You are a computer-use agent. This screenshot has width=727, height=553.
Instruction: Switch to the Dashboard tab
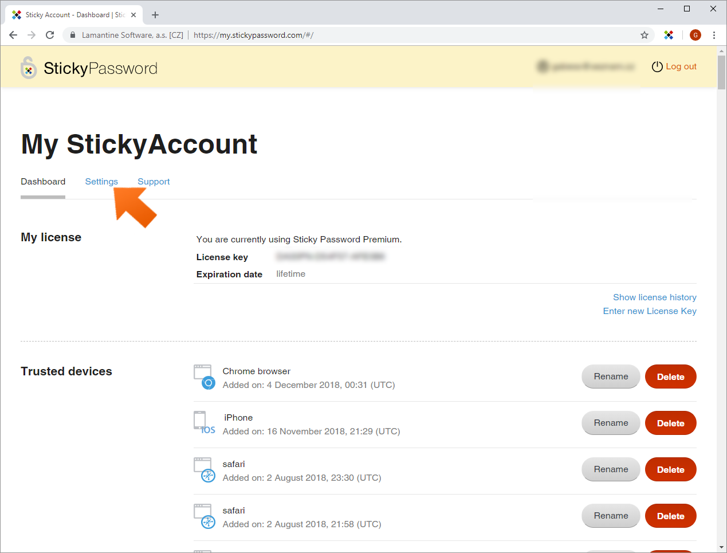43,182
